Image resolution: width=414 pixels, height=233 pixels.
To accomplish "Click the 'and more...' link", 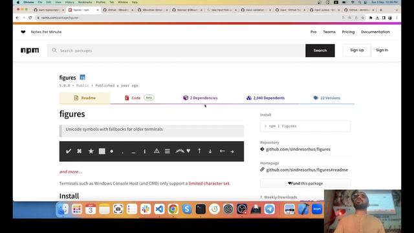I will coord(71,172).
